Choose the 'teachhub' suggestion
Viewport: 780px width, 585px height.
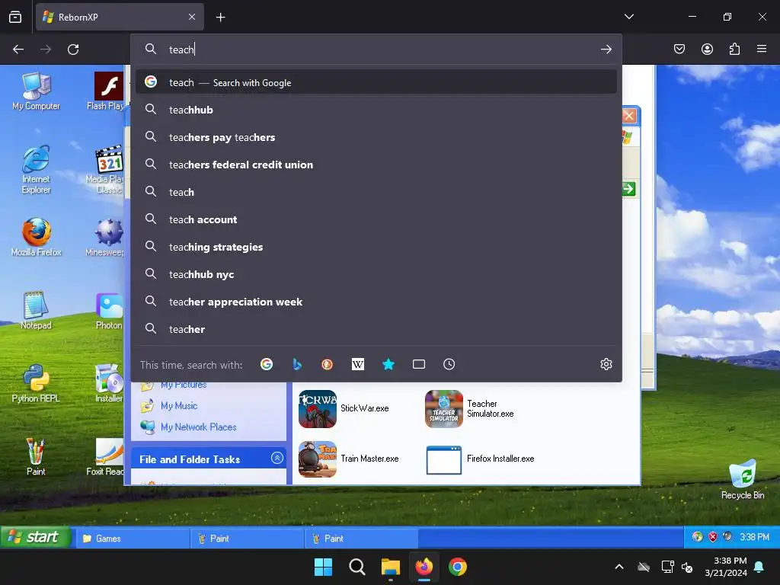(x=376, y=110)
